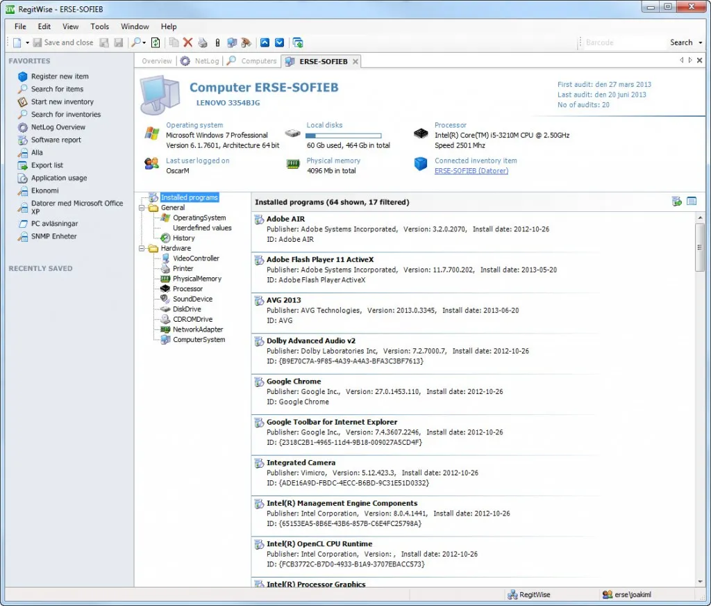Click the blue up arrow toolbar icon

click(x=265, y=42)
